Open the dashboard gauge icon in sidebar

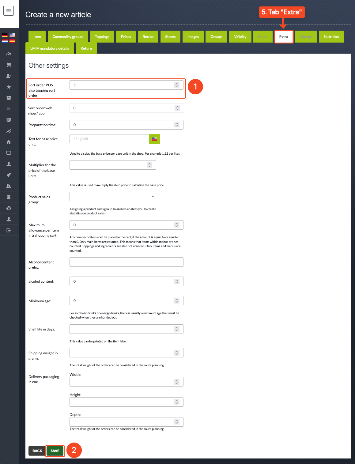(x=9, y=54)
